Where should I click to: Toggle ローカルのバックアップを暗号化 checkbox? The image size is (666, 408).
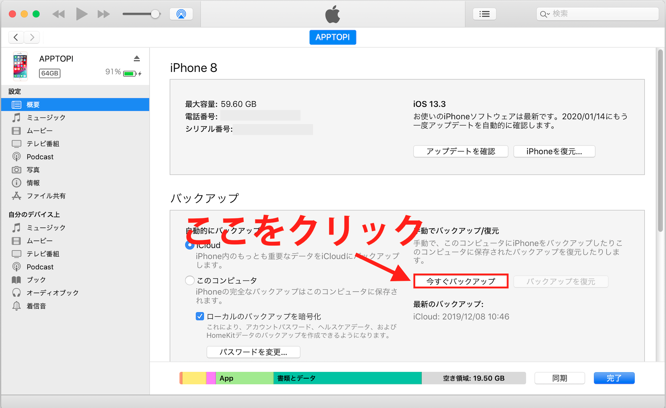click(200, 316)
